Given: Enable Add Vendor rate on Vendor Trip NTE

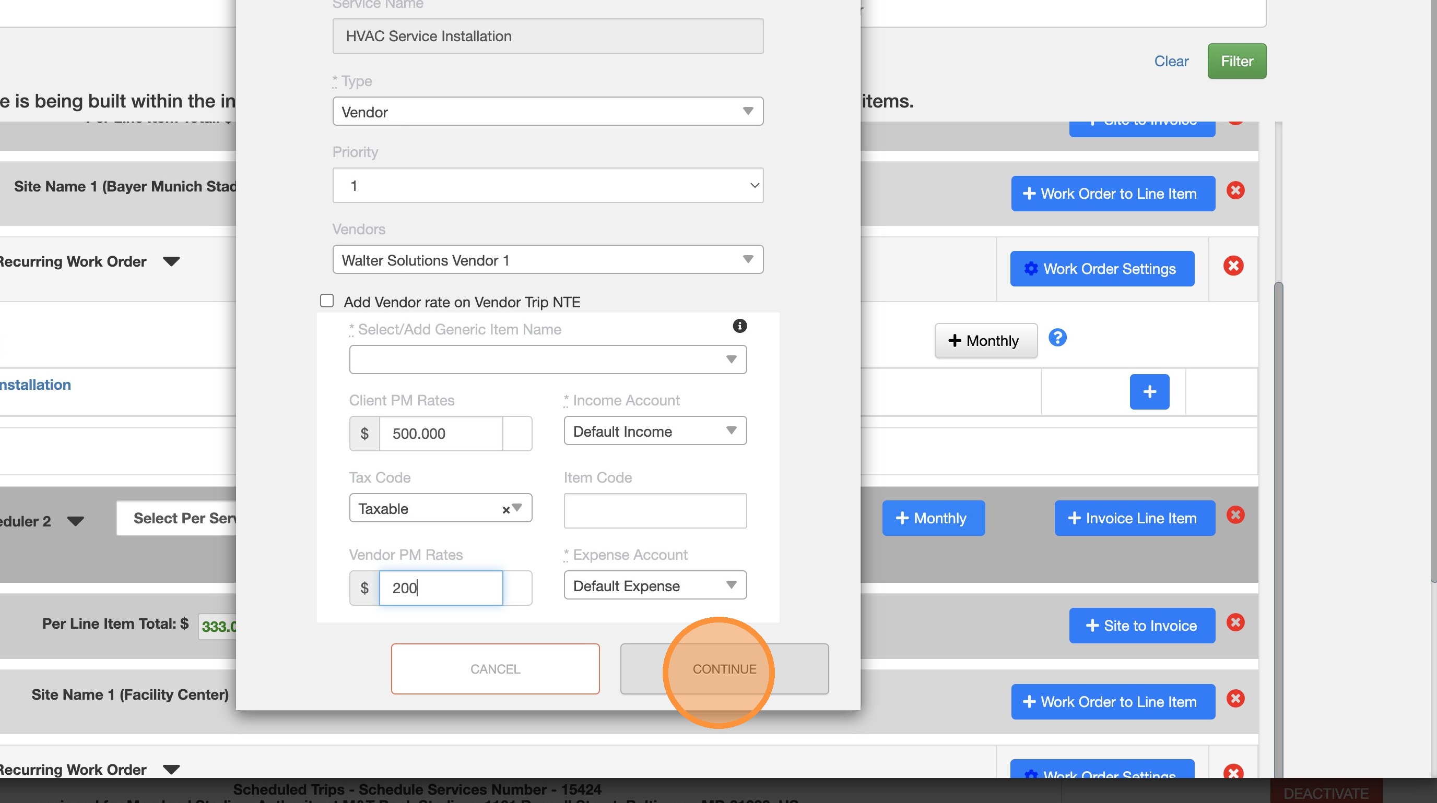Looking at the screenshot, I should pos(327,301).
